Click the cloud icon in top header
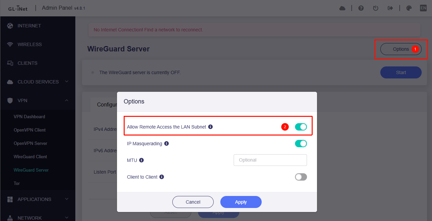The image size is (432, 221). (x=342, y=8)
